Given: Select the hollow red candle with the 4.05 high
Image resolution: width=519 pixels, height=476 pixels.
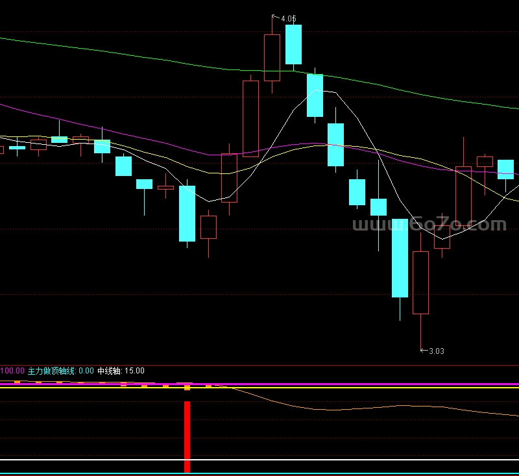Looking at the screenshot, I should (x=272, y=58).
